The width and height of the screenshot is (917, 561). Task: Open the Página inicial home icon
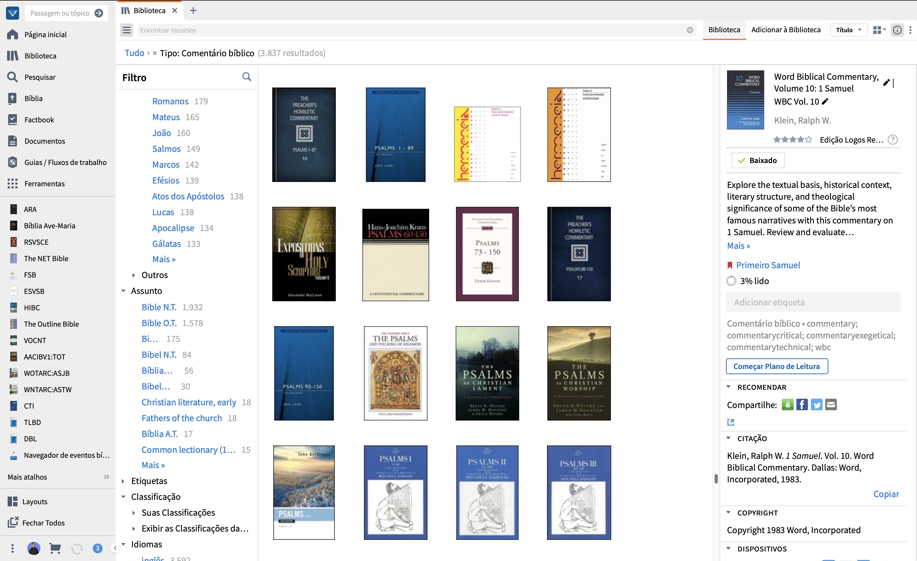click(x=12, y=34)
